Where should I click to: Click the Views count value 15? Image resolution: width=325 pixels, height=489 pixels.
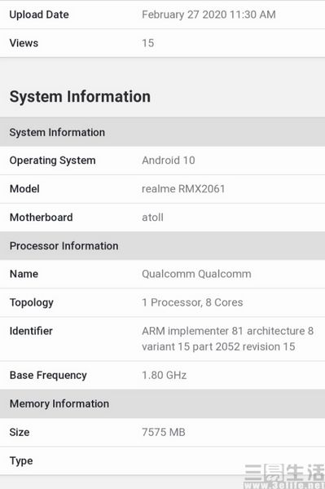coord(147,43)
